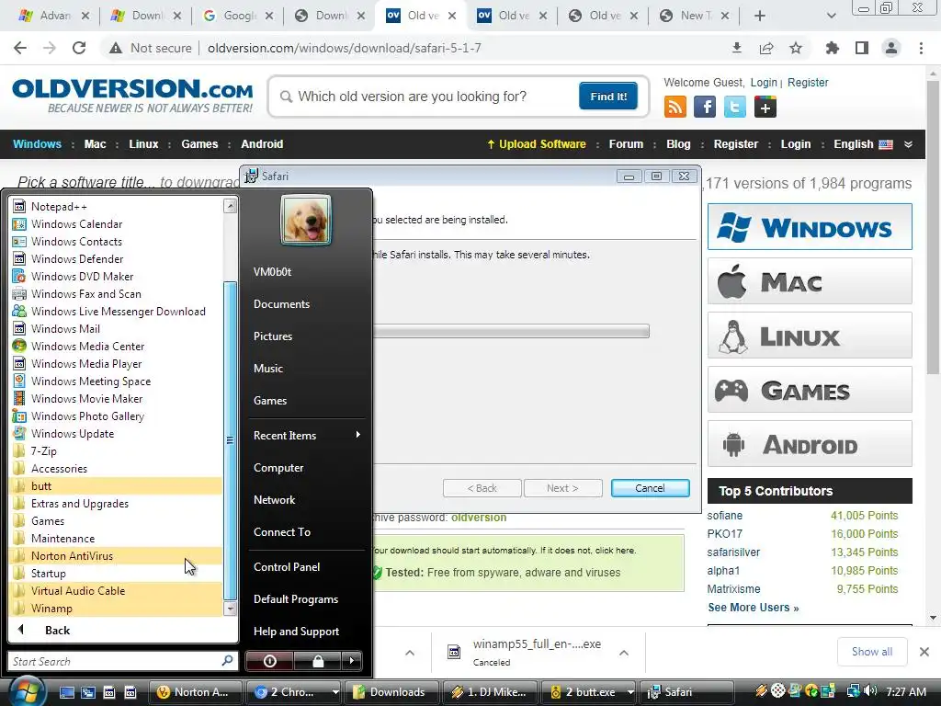
Task: Open Windows Update entry
Action: (x=73, y=434)
